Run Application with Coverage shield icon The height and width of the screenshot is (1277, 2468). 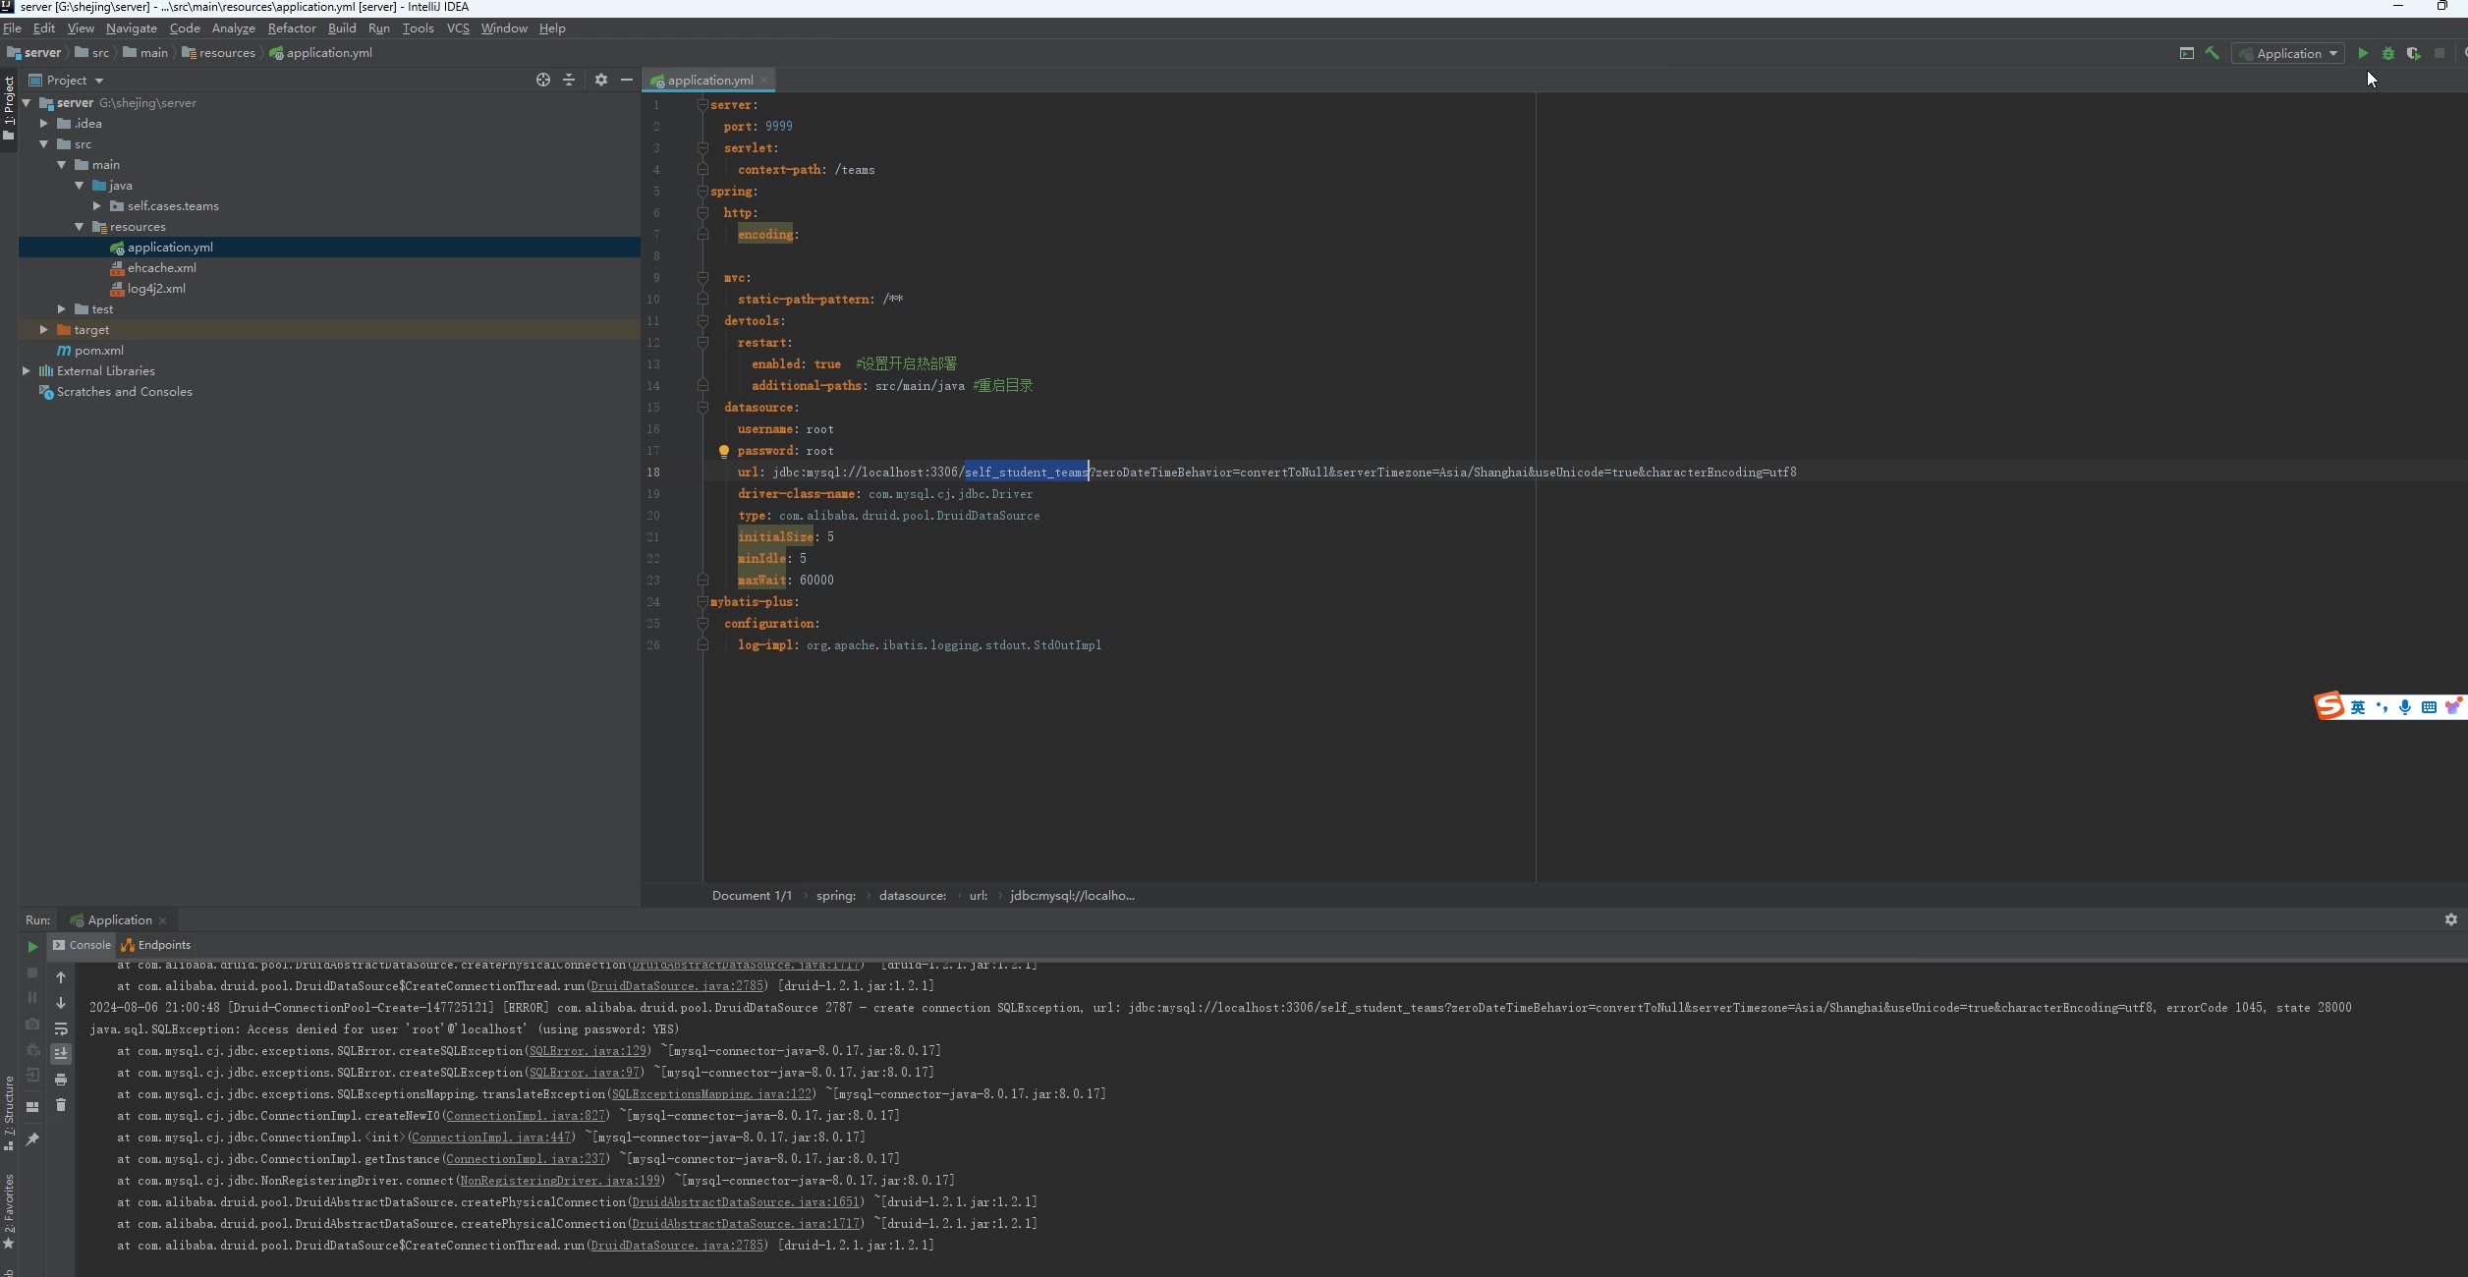2413,53
